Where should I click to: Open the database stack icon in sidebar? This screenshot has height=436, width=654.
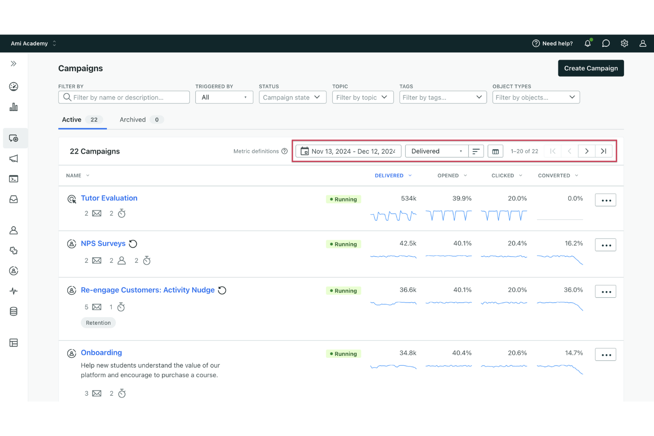pos(14,311)
